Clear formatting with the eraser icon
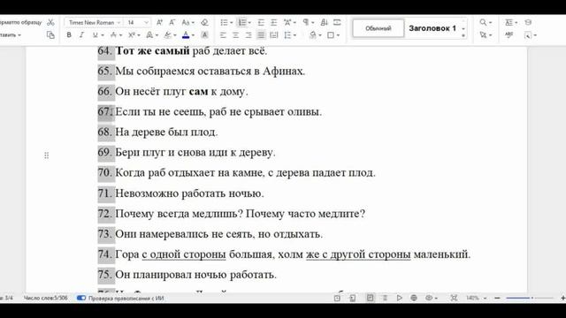The width and height of the screenshot is (566, 318). (x=204, y=22)
